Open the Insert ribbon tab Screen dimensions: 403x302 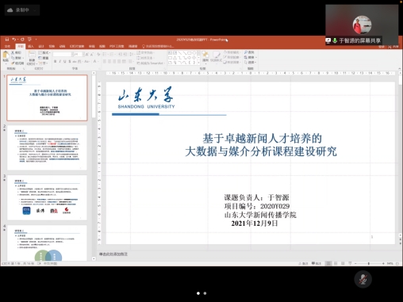click(31, 46)
